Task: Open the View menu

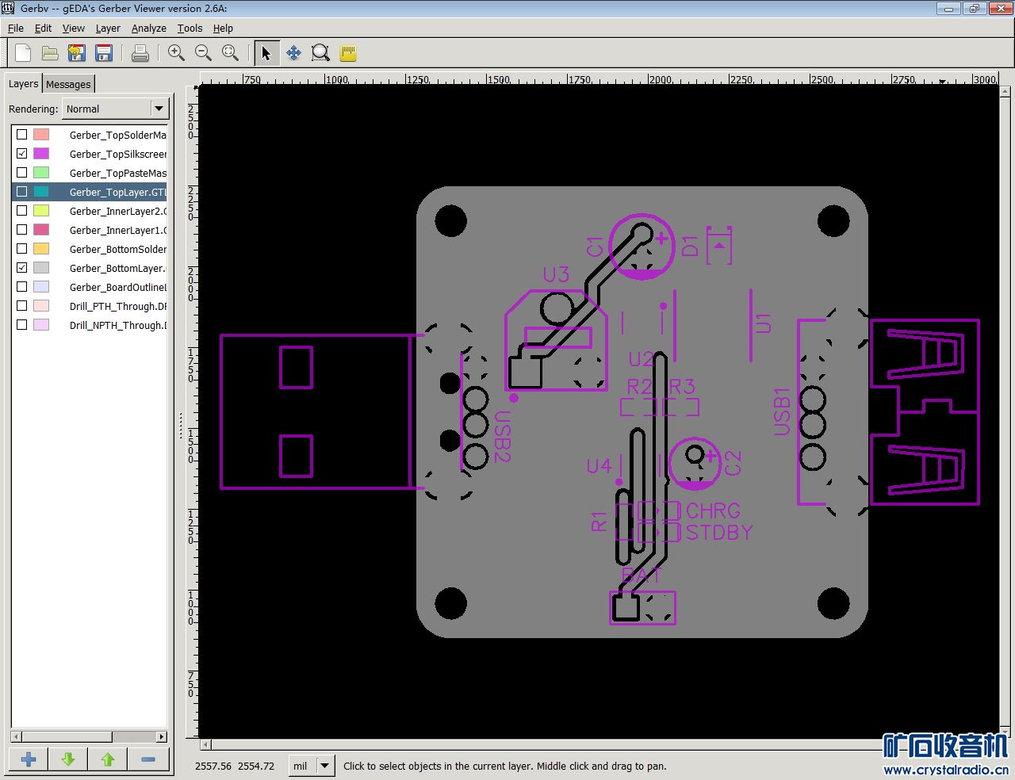Action: 74,28
